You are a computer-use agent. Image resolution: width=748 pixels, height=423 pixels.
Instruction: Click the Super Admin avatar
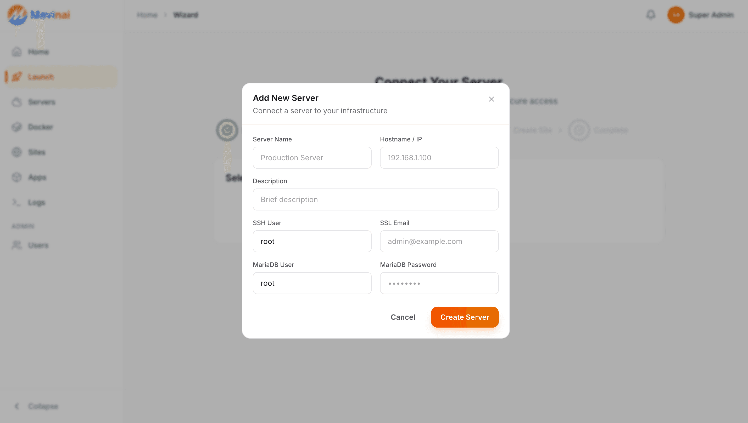point(676,15)
